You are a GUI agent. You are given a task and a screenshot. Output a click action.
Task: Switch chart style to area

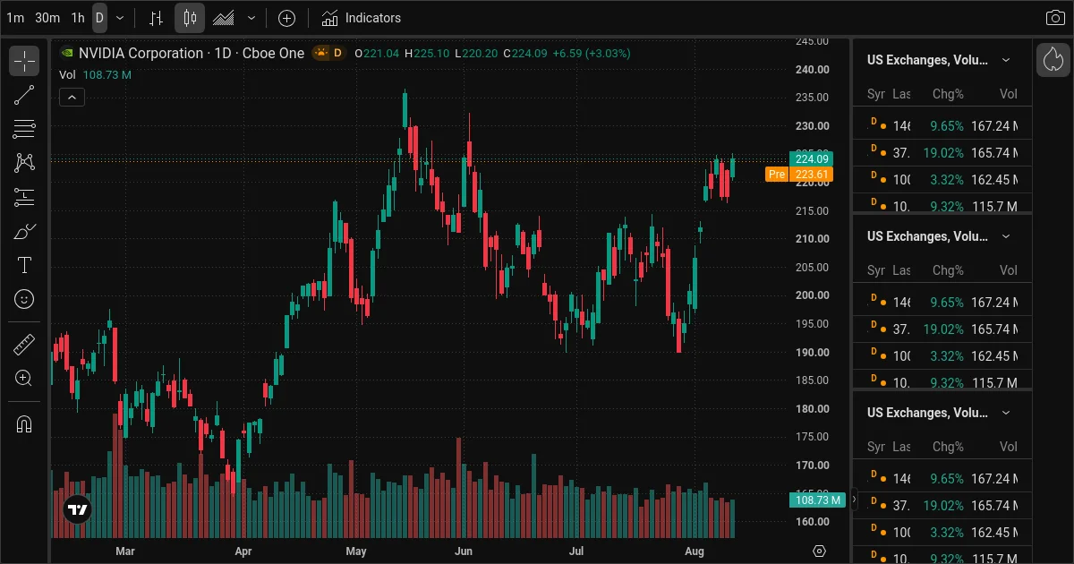tap(224, 18)
